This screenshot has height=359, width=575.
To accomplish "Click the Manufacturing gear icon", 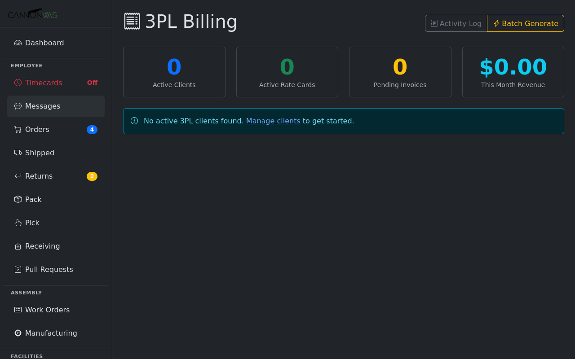I will 17,333.
